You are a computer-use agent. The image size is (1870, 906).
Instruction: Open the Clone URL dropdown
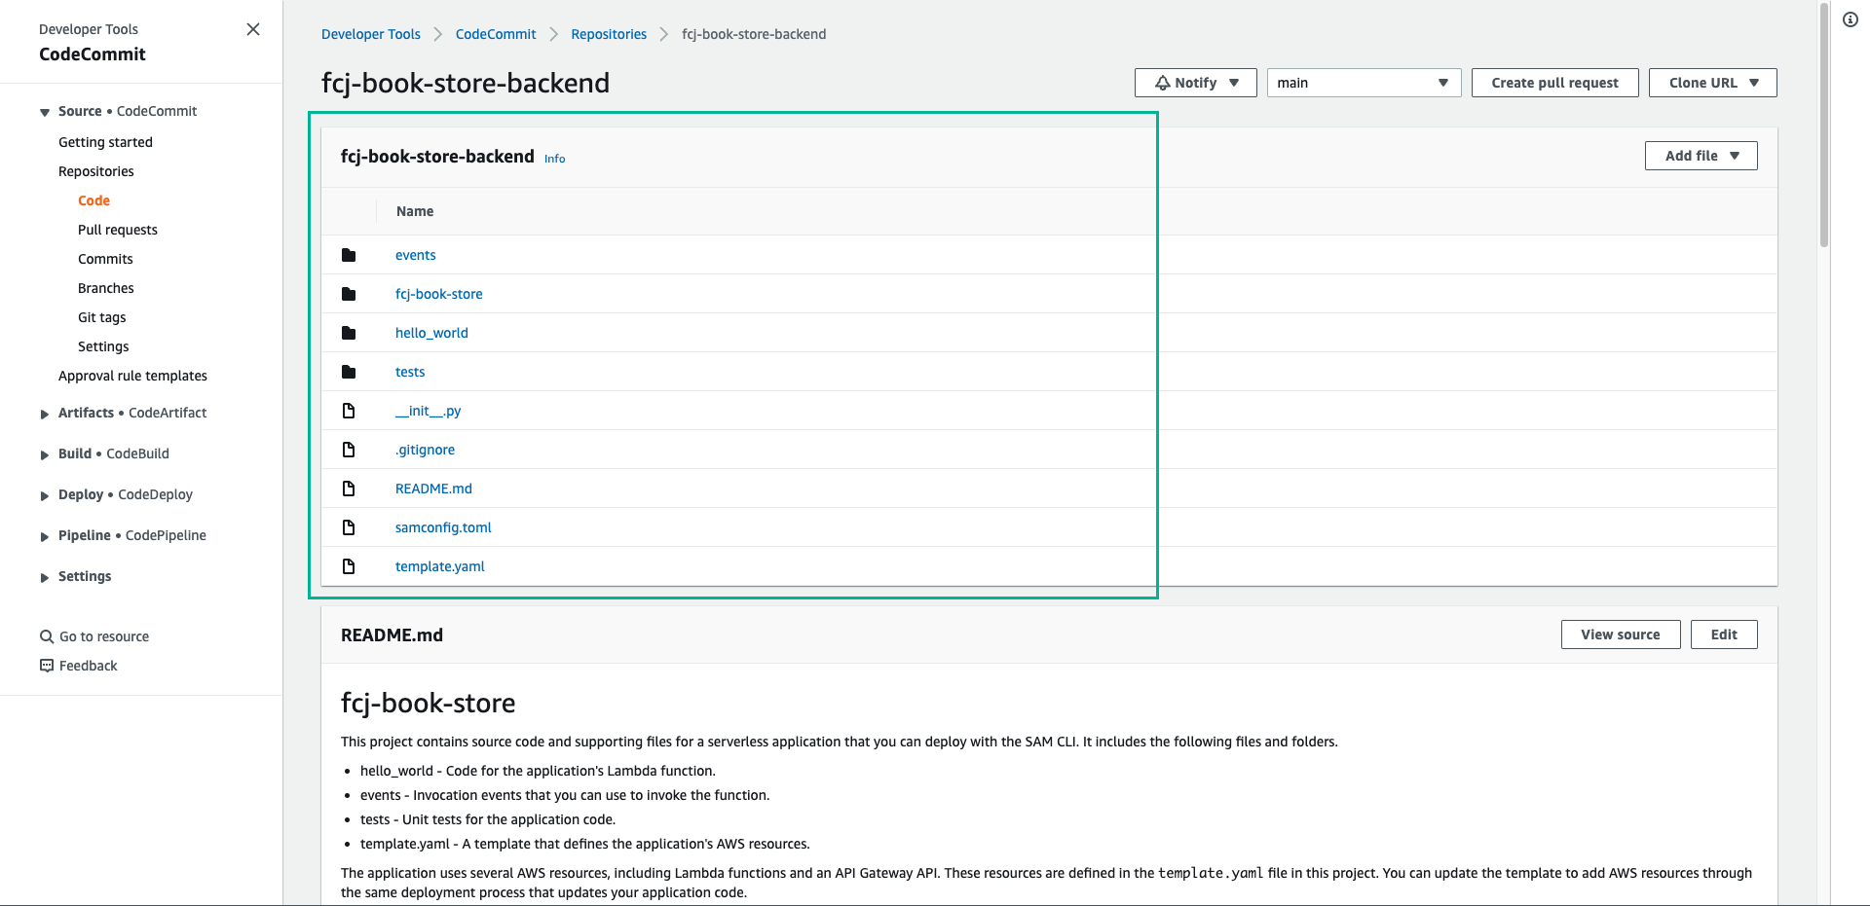(x=1712, y=83)
